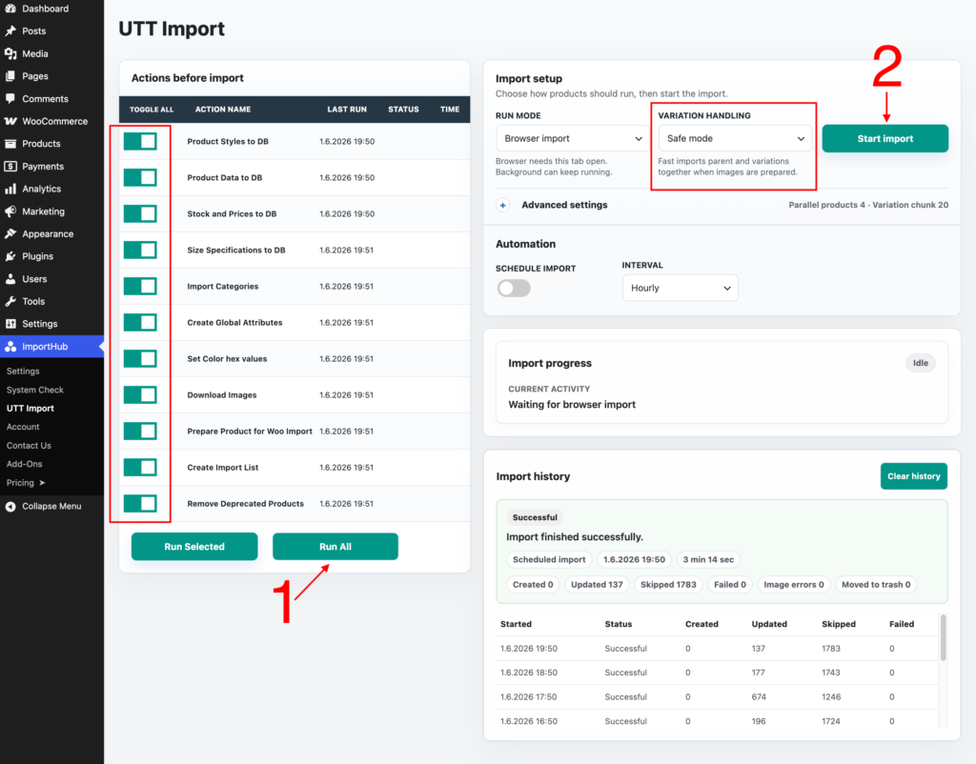
Task: Click the Pages icon in sidebar
Action: [x=10, y=76]
